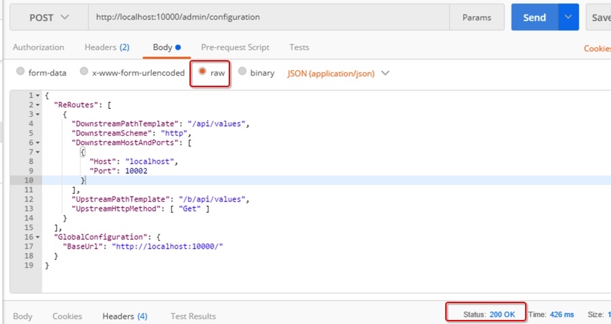
Task: Click the request URL input field
Action: coord(269,17)
